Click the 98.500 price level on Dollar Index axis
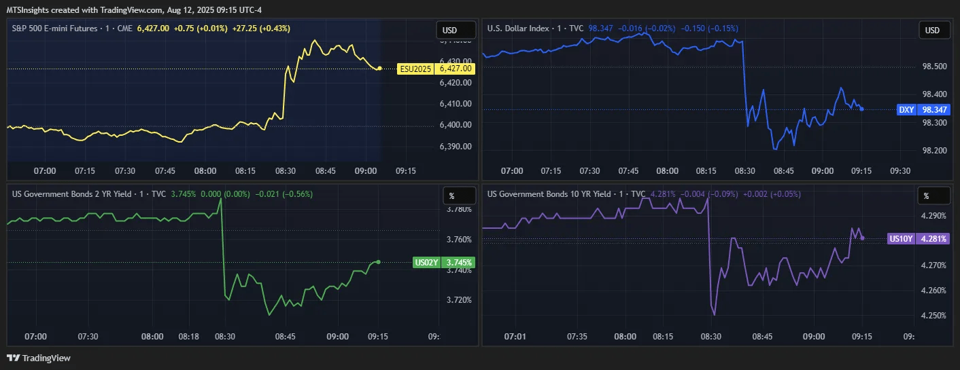The height and width of the screenshot is (370, 960). pyautogui.click(x=931, y=67)
